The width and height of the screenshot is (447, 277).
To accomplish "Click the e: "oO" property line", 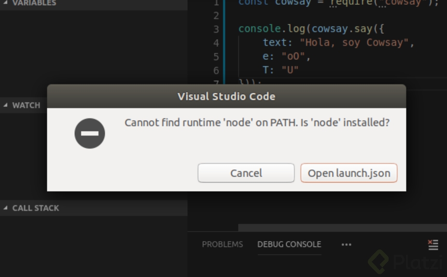I will [286, 56].
